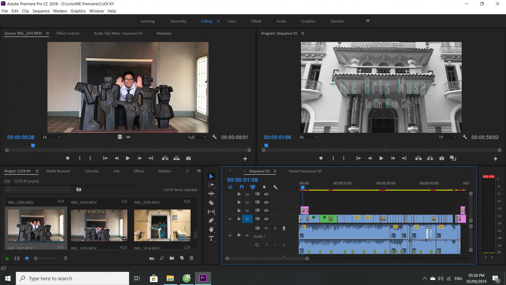
Task: Open timeline display settings wrench
Action: 275,187
